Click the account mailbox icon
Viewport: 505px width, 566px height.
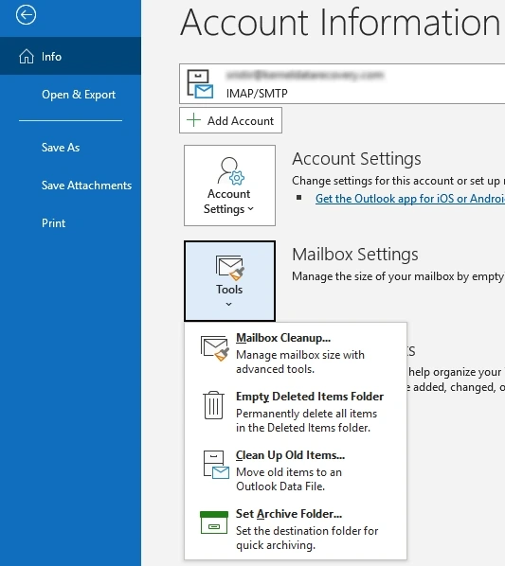point(200,84)
